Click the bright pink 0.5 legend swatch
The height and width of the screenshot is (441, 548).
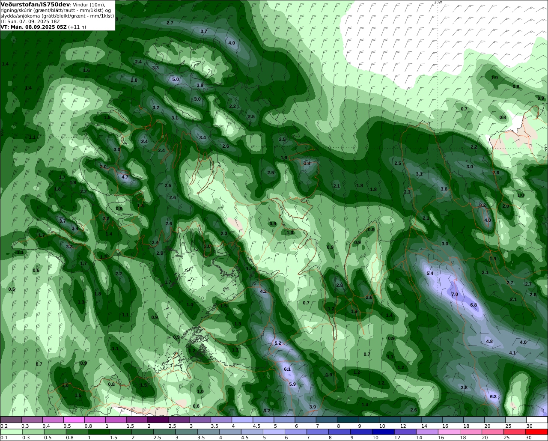pyautogui.click(x=74, y=420)
